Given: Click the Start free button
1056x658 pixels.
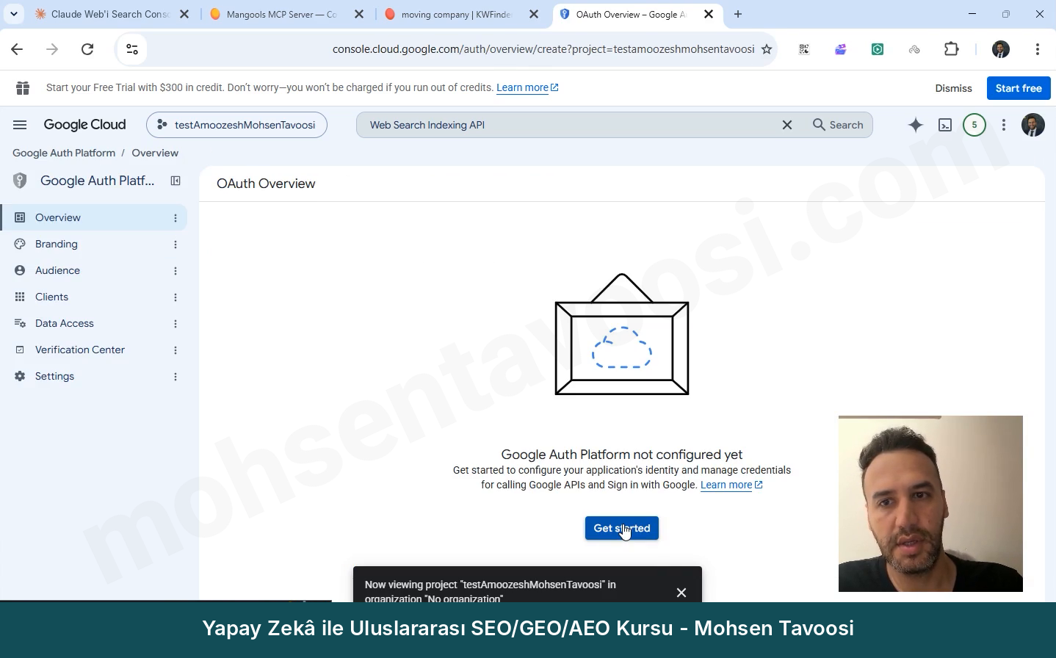Looking at the screenshot, I should coord(1019,88).
